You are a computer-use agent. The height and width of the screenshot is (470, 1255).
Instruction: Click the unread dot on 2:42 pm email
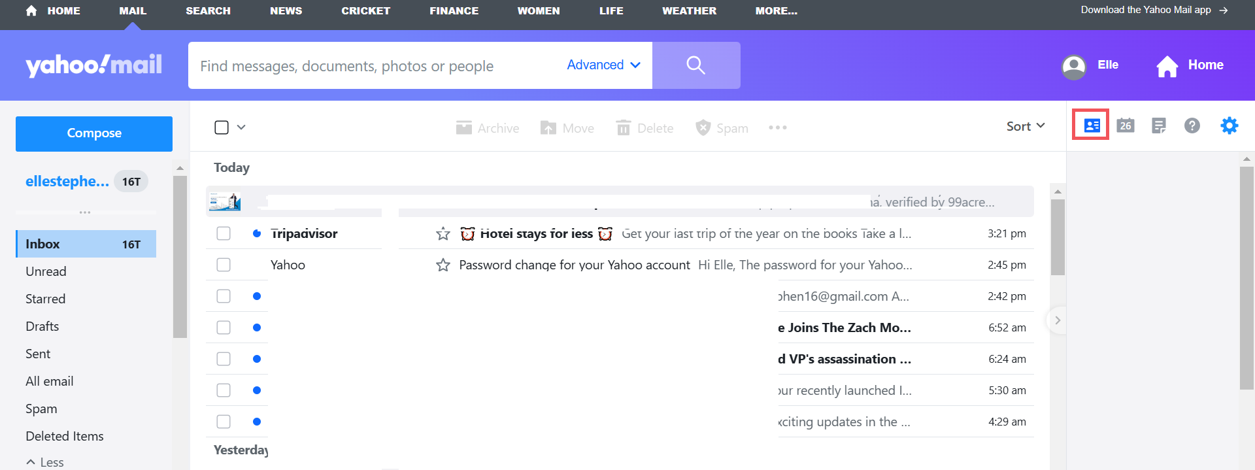pos(257,296)
